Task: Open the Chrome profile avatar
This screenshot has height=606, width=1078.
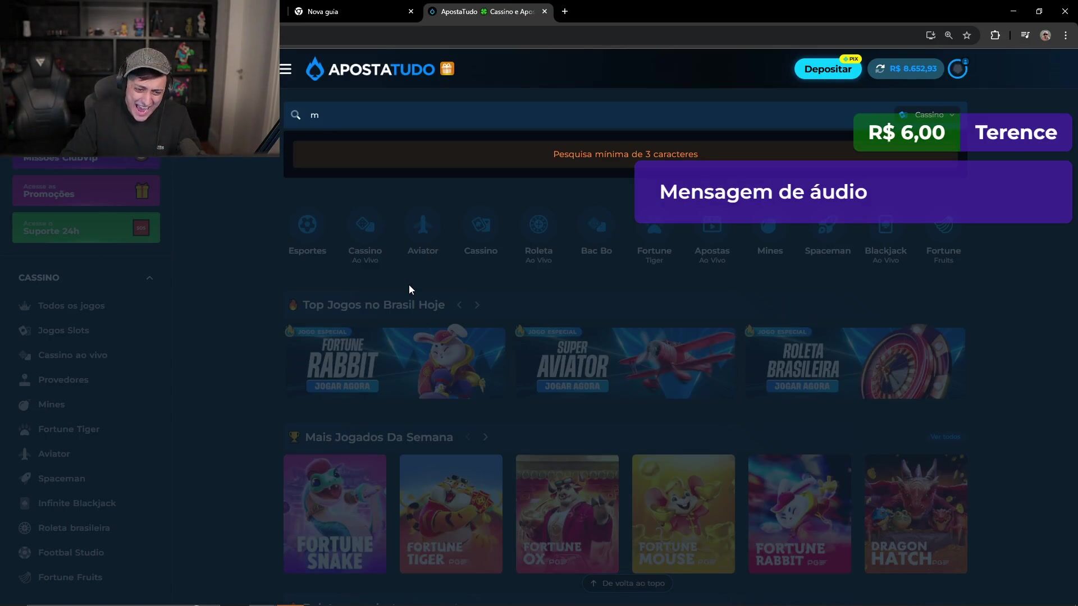Action: (1045, 35)
